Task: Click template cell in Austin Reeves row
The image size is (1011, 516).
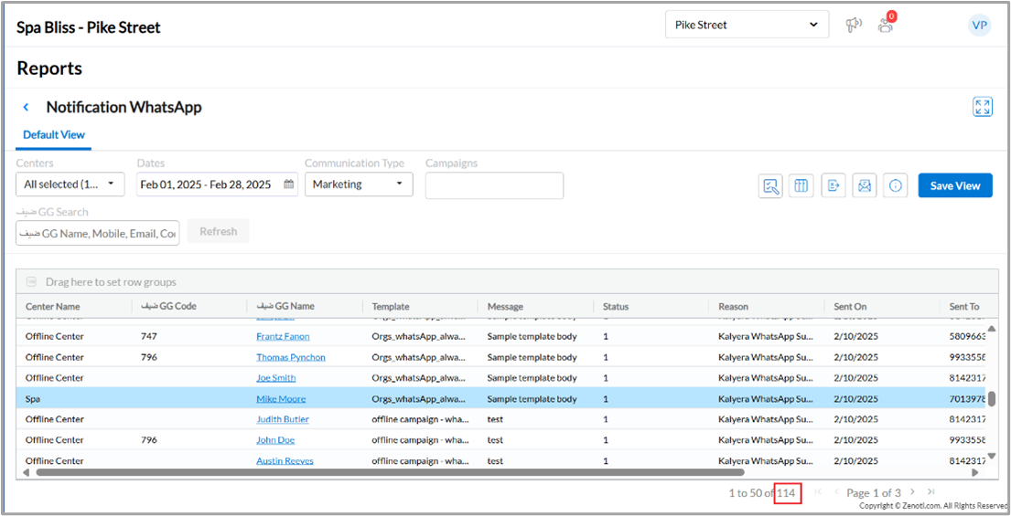Action: click(420, 460)
